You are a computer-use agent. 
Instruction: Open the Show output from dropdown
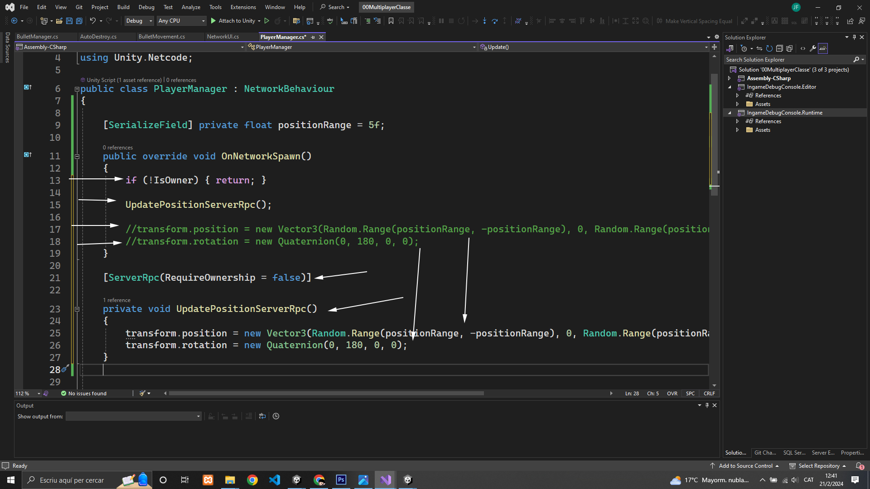pyautogui.click(x=133, y=416)
